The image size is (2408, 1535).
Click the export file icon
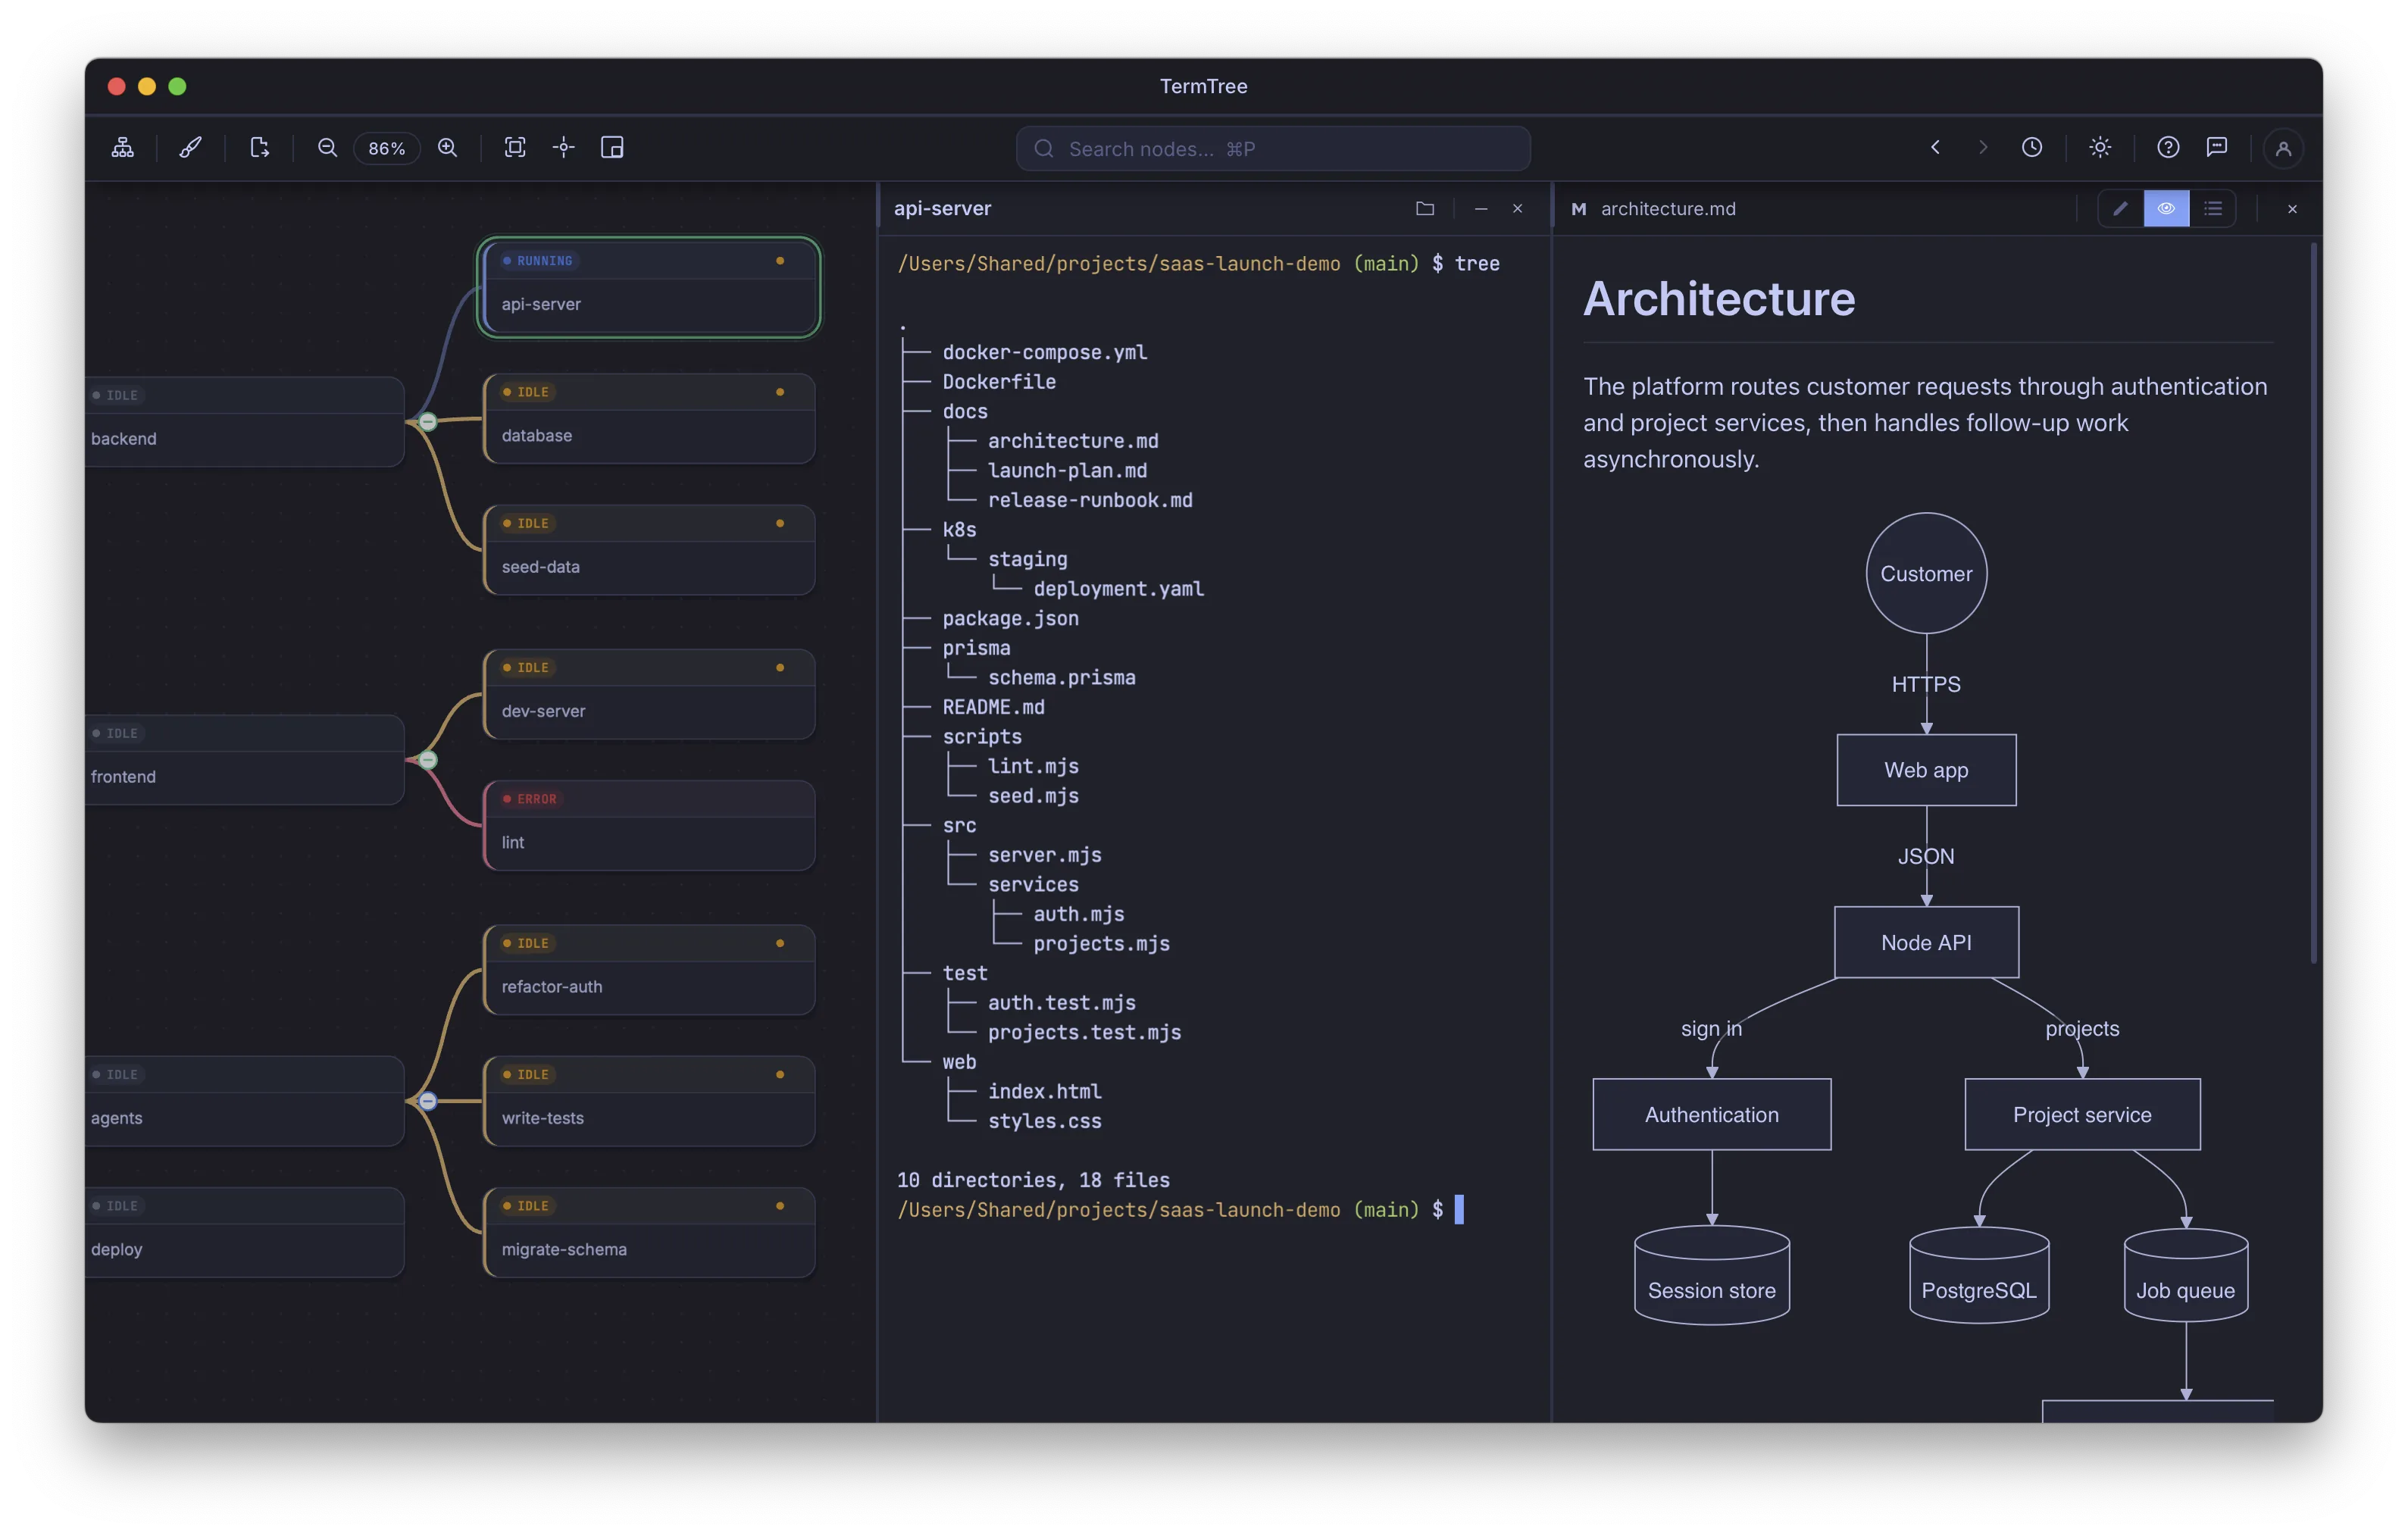point(259,148)
